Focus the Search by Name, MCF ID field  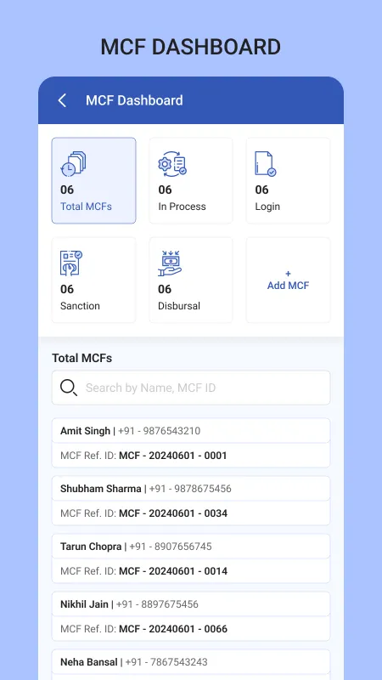coord(191,388)
